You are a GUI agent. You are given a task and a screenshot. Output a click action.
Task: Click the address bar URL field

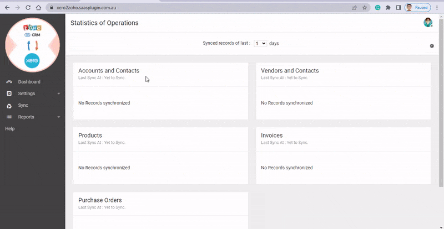[208, 8]
